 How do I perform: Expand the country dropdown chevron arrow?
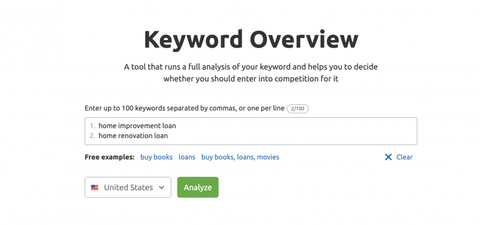[162, 187]
